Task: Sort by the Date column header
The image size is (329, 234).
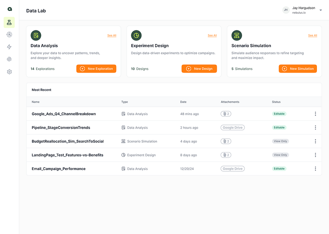Action: 183,102
